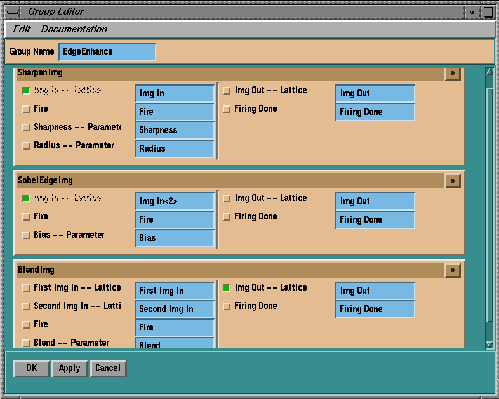Image resolution: width=499 pixels, height=399 pixels.
Task: Open the Edit menu
Action: pos(22,29)
